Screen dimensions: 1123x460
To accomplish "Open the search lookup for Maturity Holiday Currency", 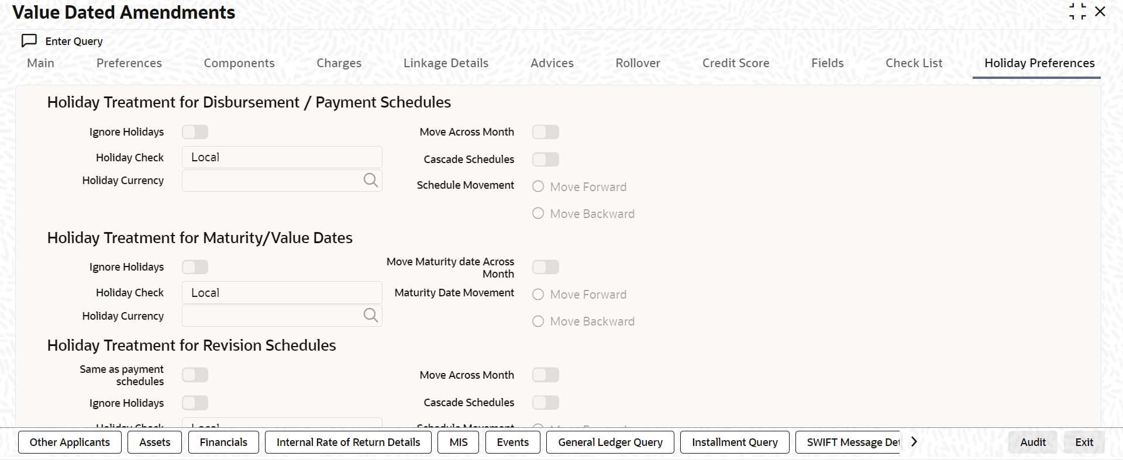I will 371,316.
